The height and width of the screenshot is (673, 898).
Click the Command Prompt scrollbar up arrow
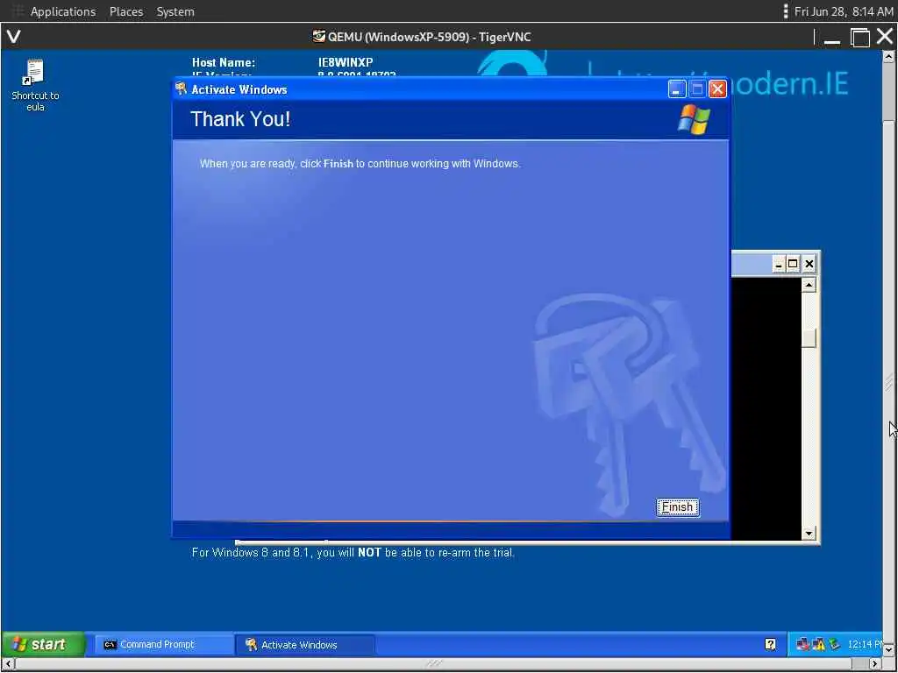[x=808, y=285]
